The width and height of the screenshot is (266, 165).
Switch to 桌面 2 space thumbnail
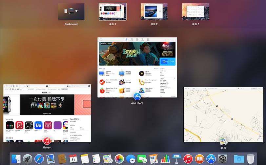coord(154,11)
